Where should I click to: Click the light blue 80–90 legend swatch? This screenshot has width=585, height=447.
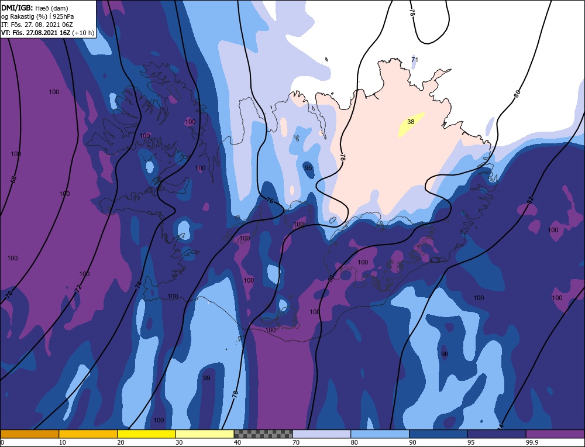click(380, 434)
